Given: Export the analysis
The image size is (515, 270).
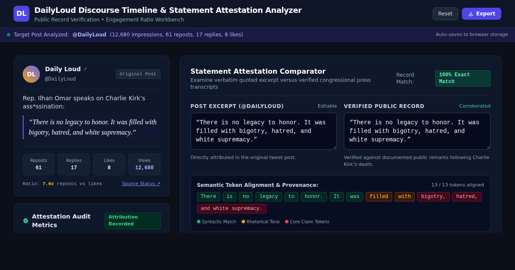Looking at the screenshot, I should tap(482, 14).
